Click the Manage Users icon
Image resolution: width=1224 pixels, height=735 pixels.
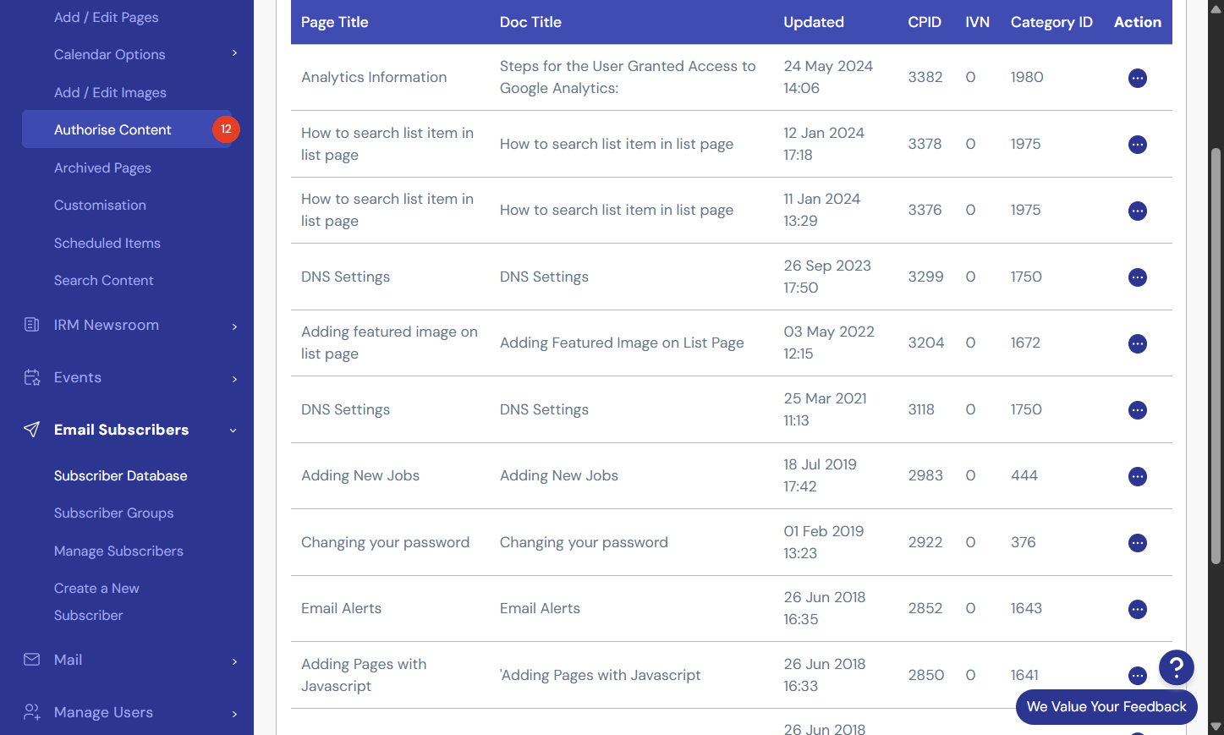point(32,712)
